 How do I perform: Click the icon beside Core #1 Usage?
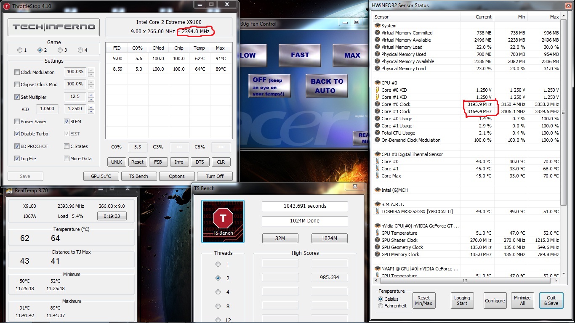(x=378, y=126)
